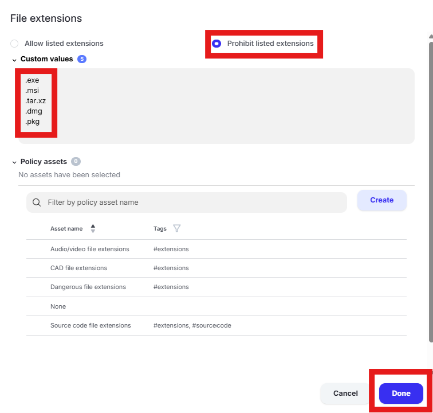
Task: Click the search magnifier icon
Action: click(37, 202)
